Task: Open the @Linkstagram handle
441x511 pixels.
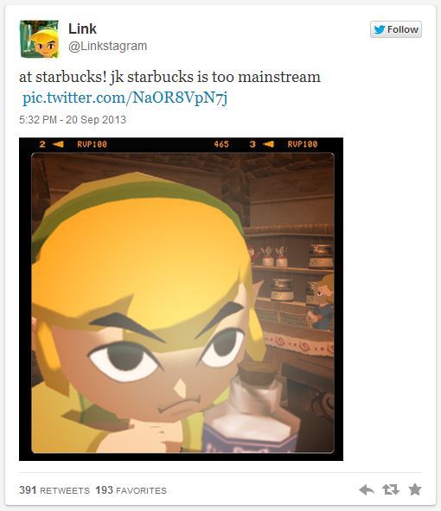Action: pos(108,46)
